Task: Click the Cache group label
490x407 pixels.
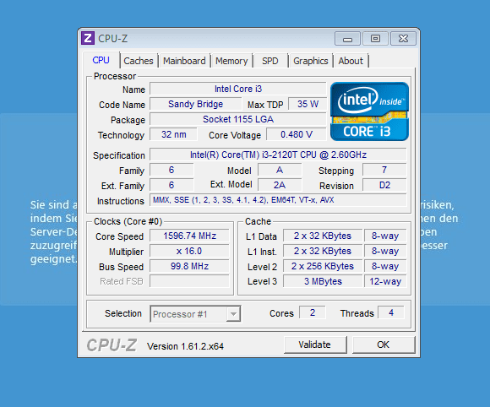Action: tap(259, 221)
